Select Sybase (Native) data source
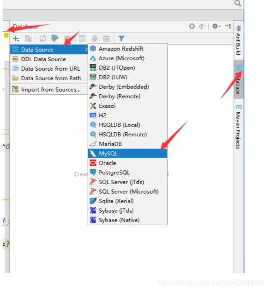 click(x=128, y=220)
